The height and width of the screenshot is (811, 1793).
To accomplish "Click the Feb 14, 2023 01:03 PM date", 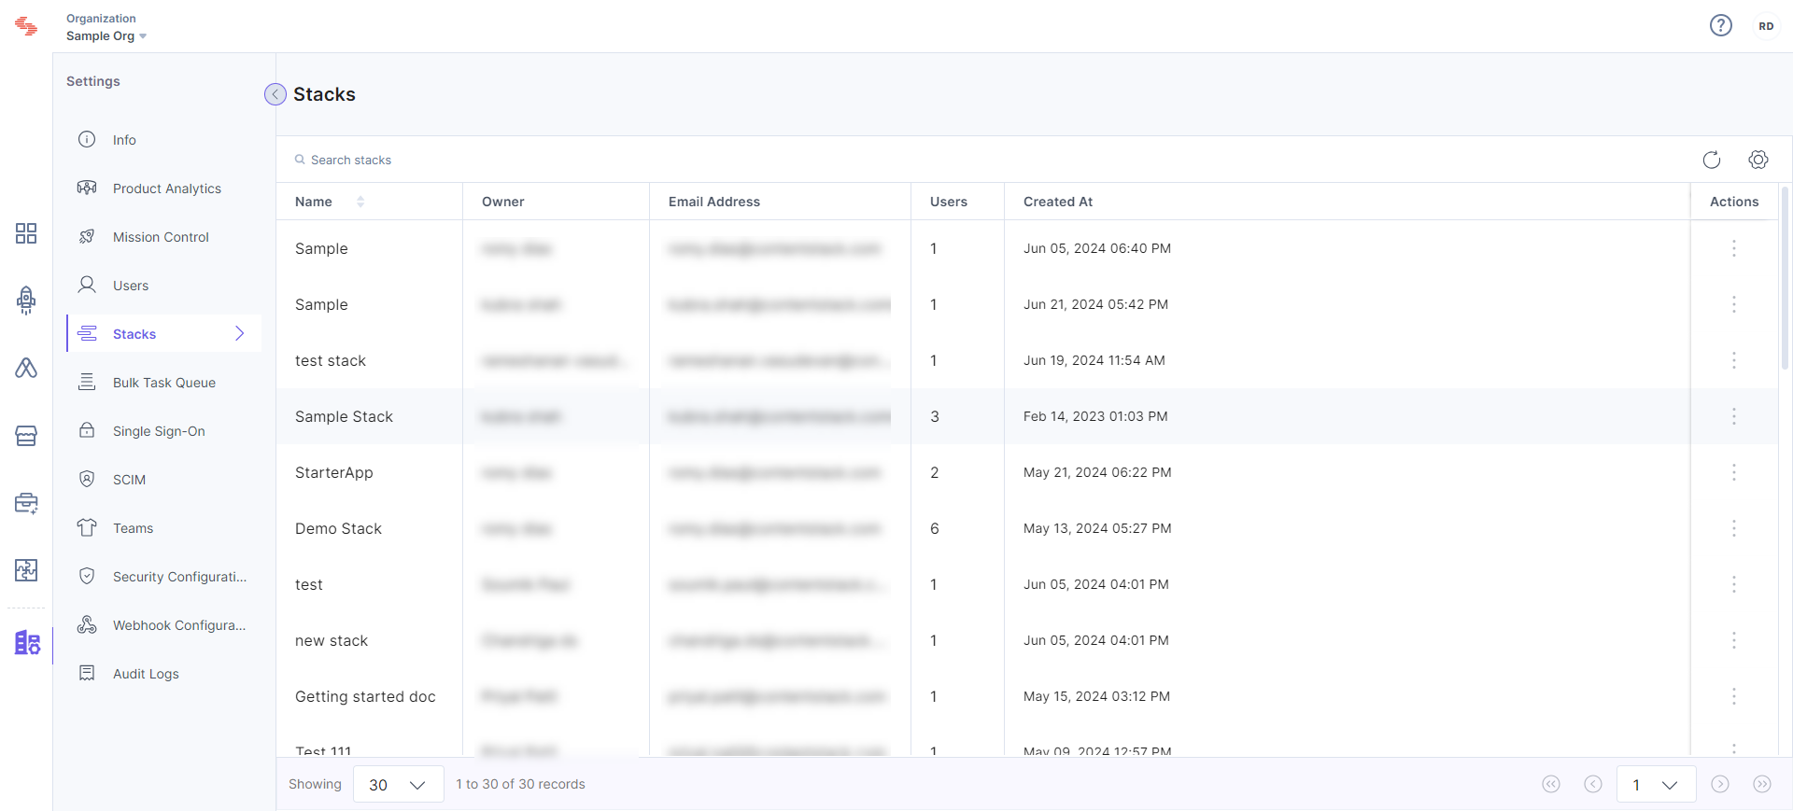I will point(1095,416).
